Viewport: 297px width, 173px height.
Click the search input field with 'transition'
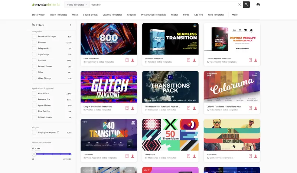click(164, 4)
